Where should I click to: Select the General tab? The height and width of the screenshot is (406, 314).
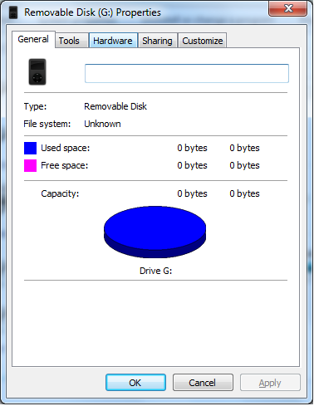pos(33,39)
